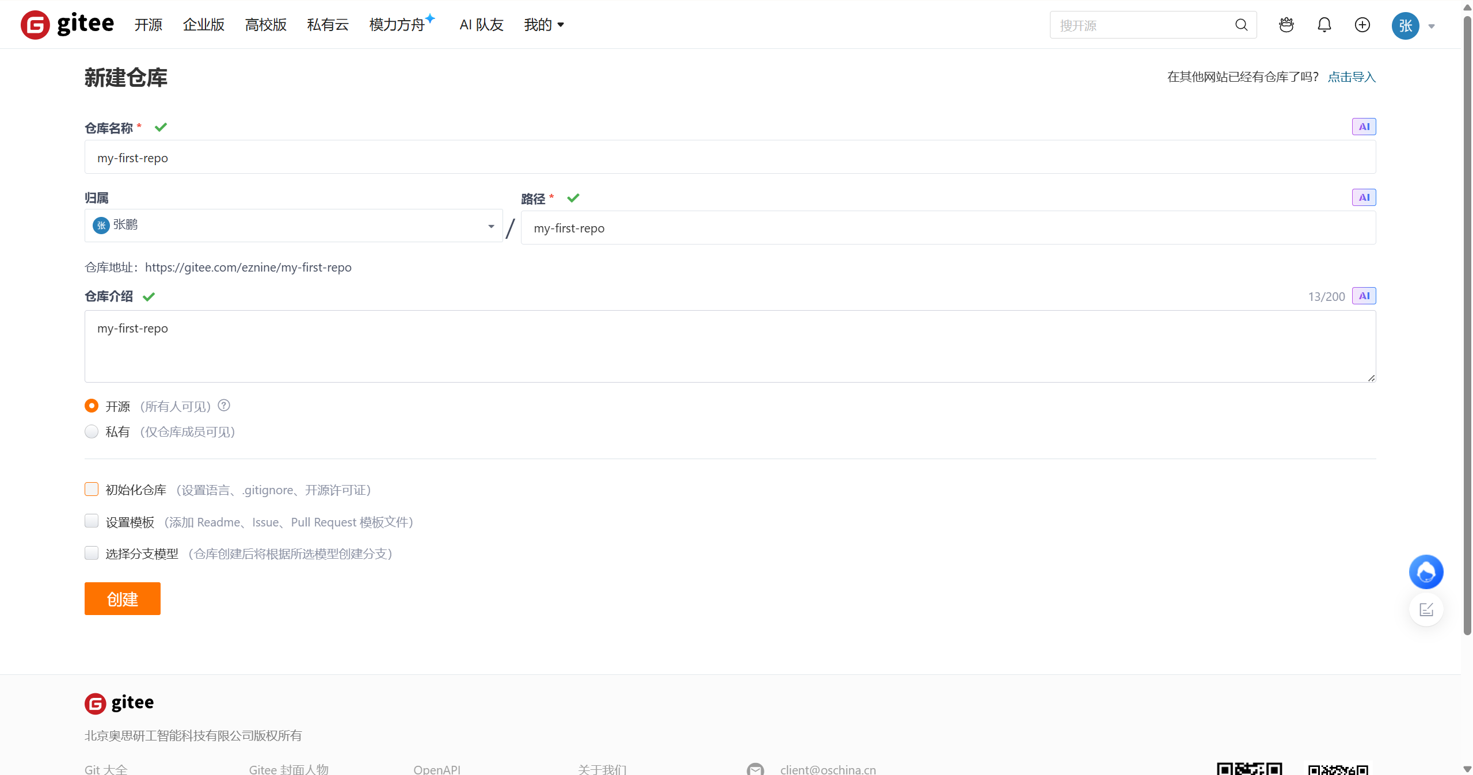Check the 初始化仓库 checkbox
This screenshot has width=1473, height=775.
(x=92, y=489)
